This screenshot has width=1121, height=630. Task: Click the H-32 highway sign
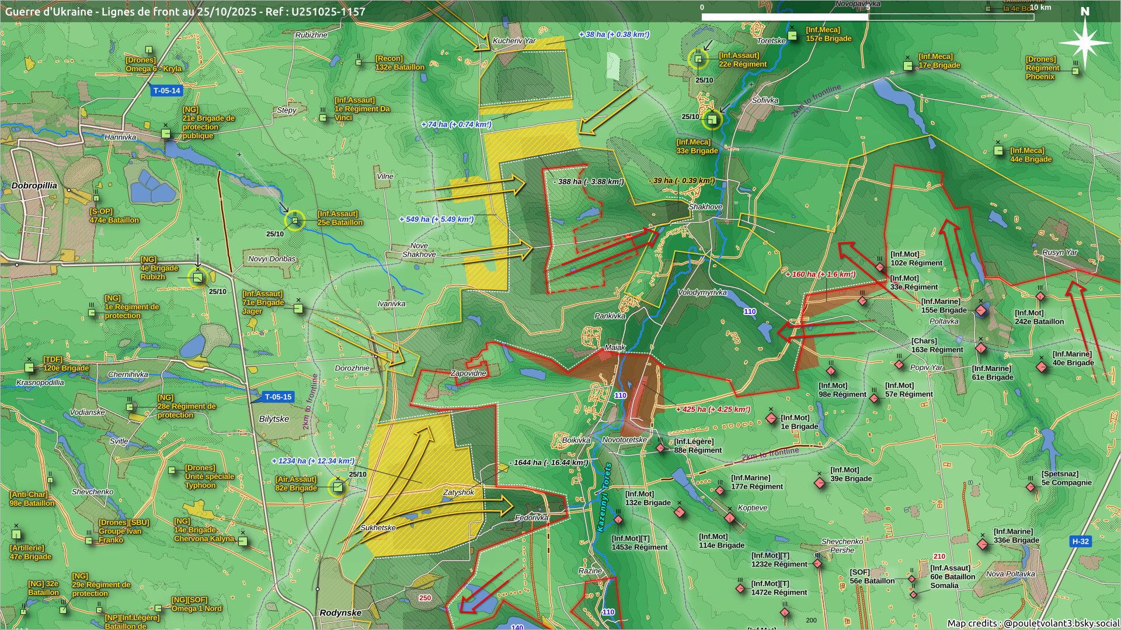tap(1080, 541)
